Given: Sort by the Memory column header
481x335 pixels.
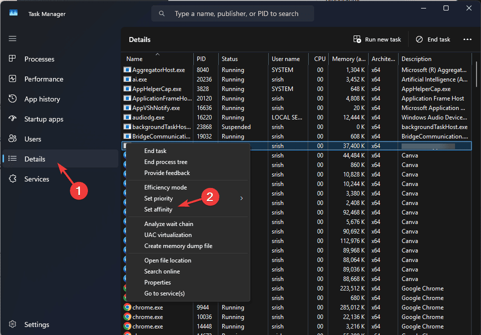Looking at the screenshot, I should (349, 58).
